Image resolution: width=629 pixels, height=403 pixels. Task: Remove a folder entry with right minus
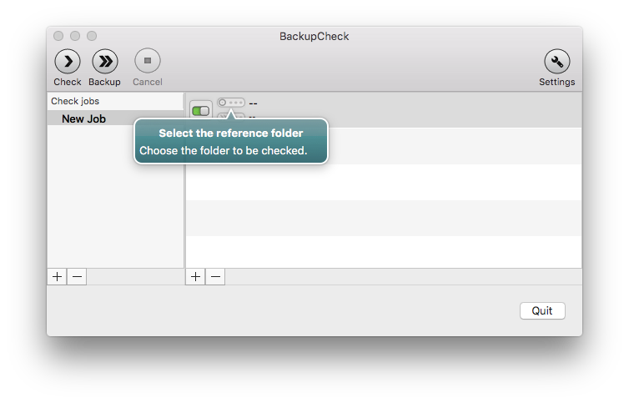(215, 277)
